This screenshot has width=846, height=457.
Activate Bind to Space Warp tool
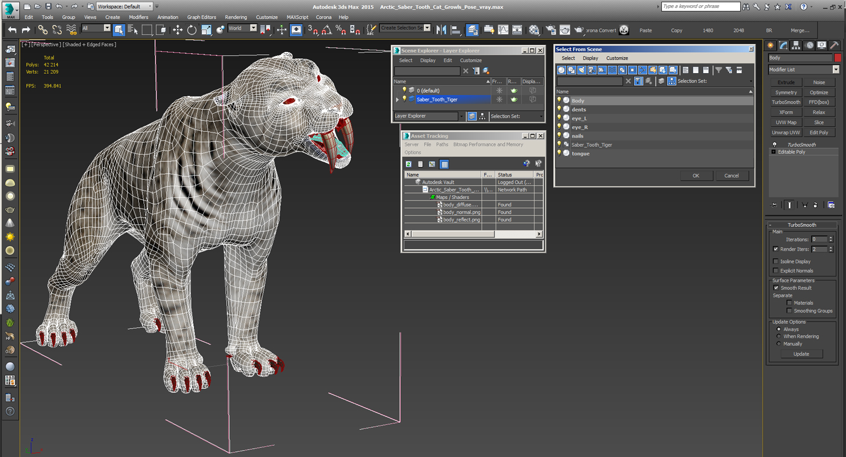click(x=71, y=30)
